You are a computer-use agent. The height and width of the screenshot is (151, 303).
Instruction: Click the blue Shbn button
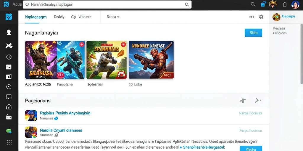click(x=253, y=33)
